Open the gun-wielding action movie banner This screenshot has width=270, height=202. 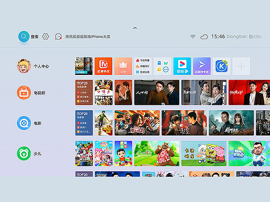(x=231, y=123)
